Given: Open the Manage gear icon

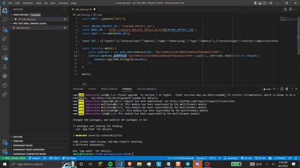Looking at the screenshot, I should click(x=5, y=152).
